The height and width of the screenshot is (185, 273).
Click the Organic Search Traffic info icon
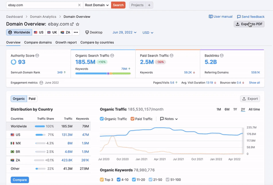(112, 56)
